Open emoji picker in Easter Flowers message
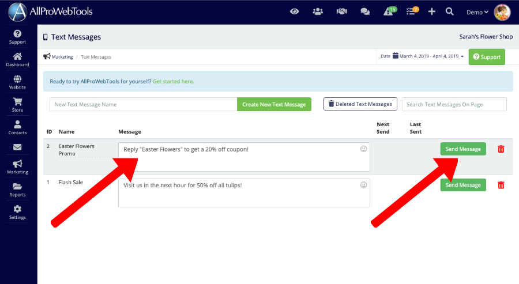Viewport: 519px width, 284px height. (363, 149)
